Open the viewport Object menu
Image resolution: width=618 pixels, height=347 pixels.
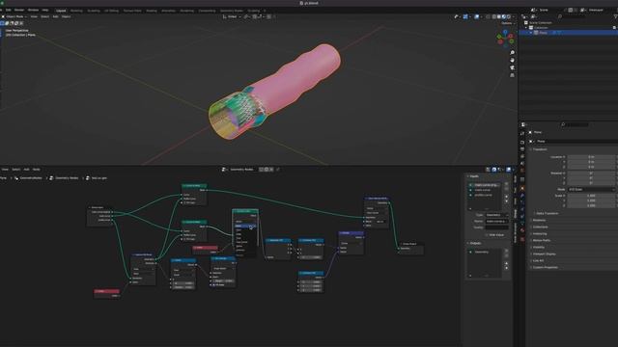67,17
